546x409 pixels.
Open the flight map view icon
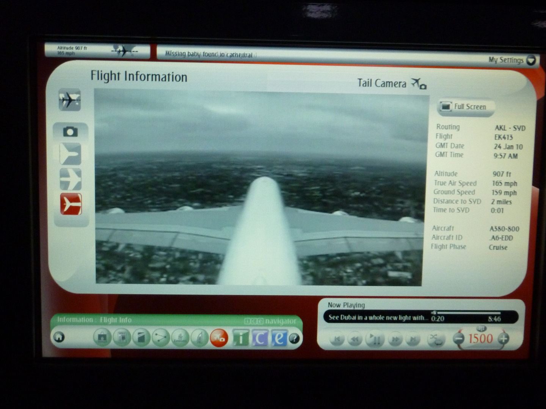tap(69, 100)
